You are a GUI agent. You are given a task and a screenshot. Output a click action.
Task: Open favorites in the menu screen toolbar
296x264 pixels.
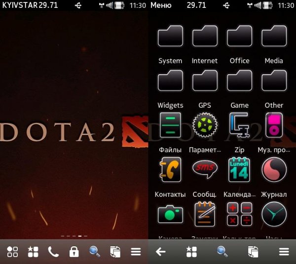click(191, 252)
